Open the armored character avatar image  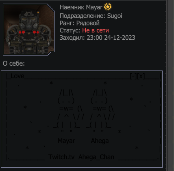pyautogui.click(x=29, y=30)
